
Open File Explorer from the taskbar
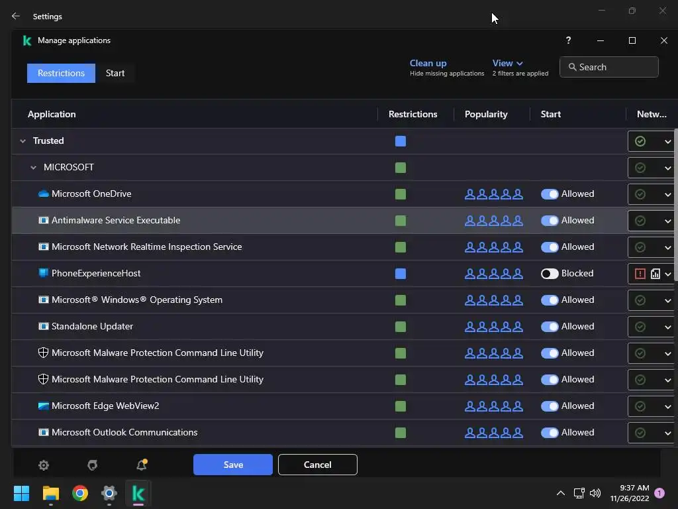click(x=50, y=493)
